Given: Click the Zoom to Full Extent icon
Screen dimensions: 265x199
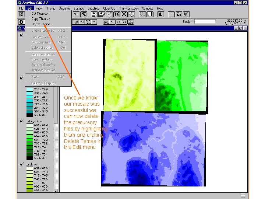Looking at the screenshot, I should point(94,14).
